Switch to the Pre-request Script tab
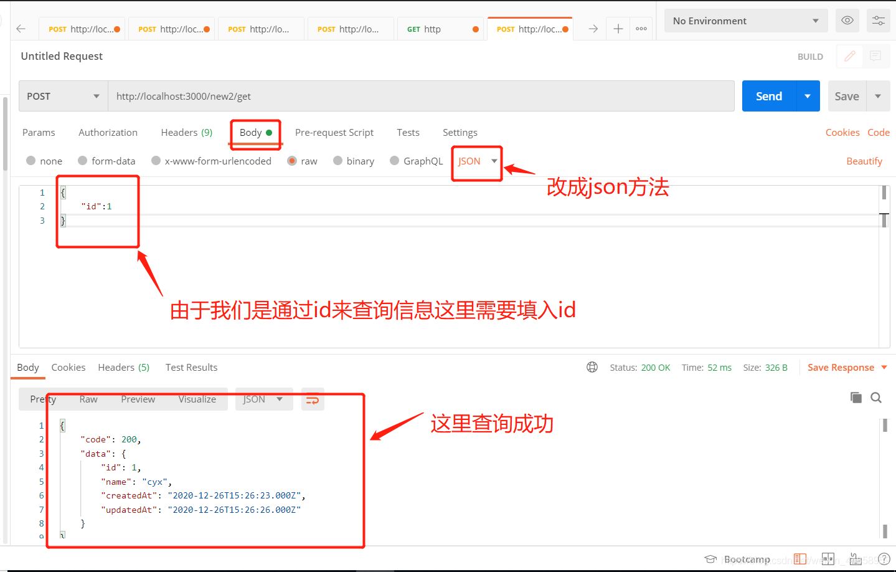Screen dimensions: 896x572 (x=334, y=132)
